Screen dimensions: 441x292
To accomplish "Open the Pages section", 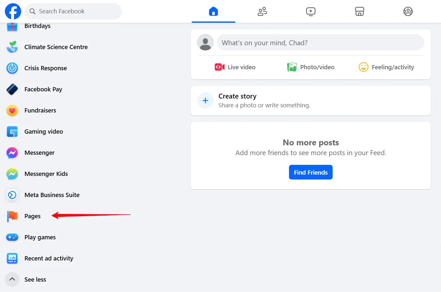I will [32, 216].
